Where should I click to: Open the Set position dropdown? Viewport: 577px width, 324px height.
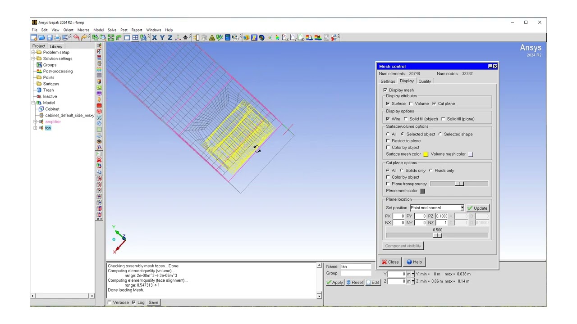462,208
